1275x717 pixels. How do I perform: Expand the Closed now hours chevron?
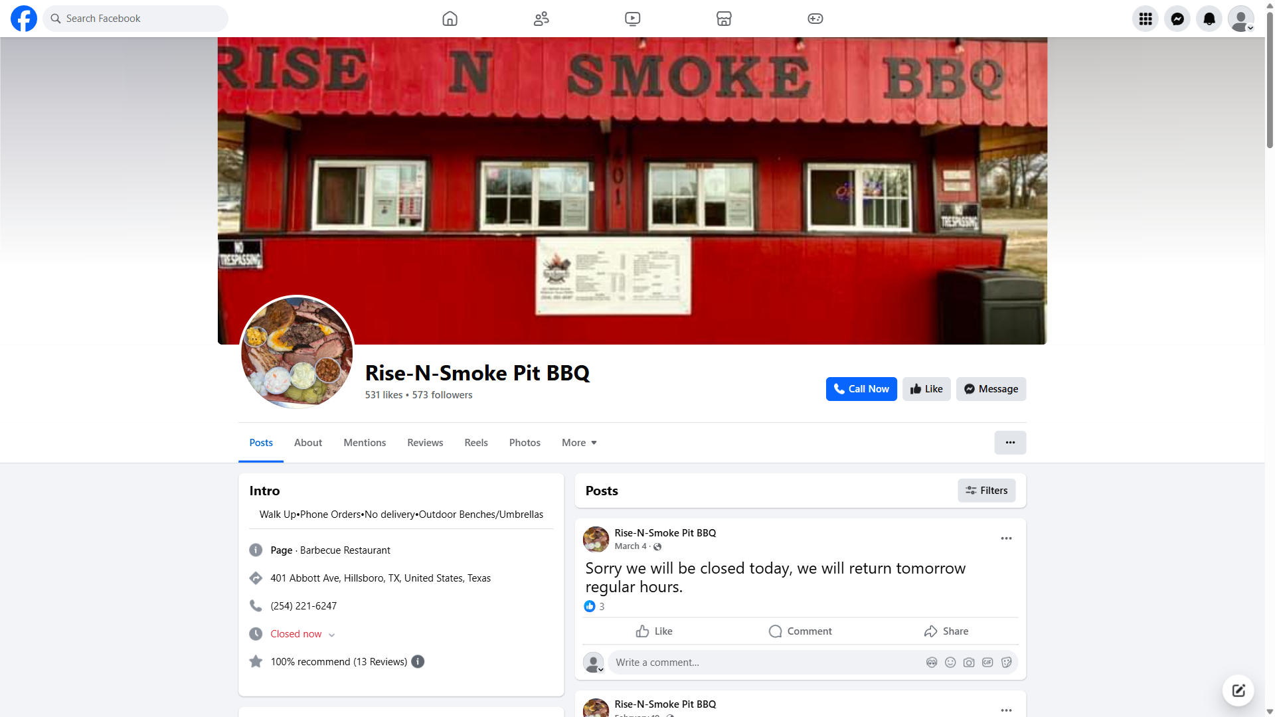click(x=332, y=635)
